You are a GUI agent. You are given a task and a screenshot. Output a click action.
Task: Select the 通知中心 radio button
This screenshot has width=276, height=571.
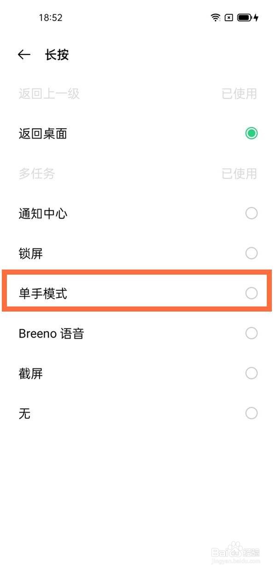251,213
